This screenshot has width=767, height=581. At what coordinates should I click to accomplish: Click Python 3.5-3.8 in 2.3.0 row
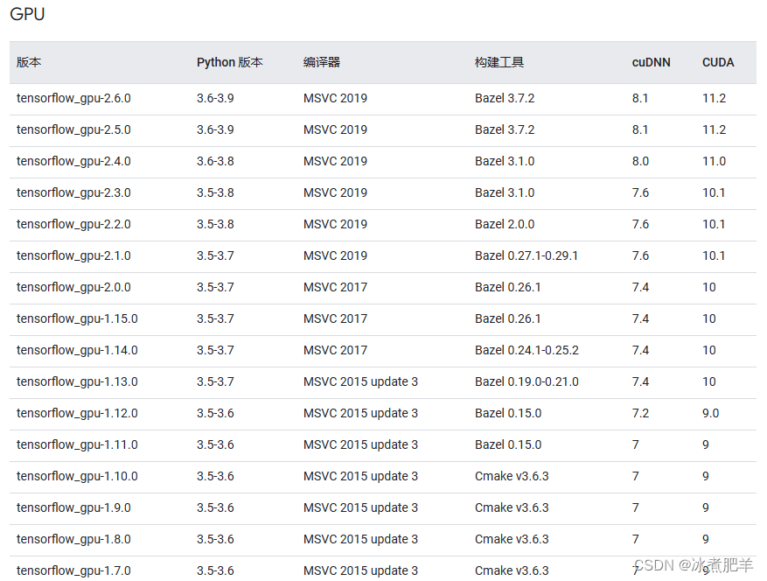tap(215, 192)
